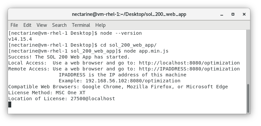
Task: Open the View menu
Action: tap(42, 25)
